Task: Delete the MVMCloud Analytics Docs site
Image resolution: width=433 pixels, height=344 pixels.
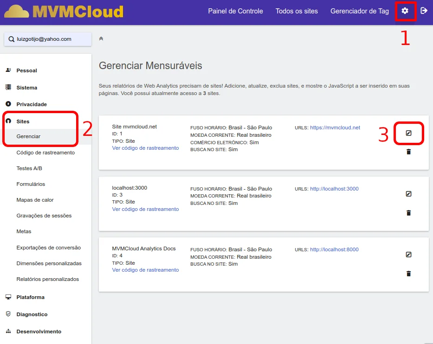Action: pos(408,274)
